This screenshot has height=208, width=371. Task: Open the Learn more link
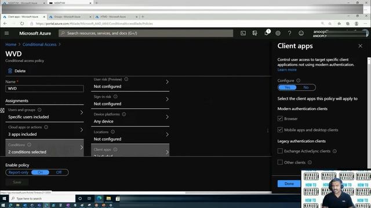(287, 69)
